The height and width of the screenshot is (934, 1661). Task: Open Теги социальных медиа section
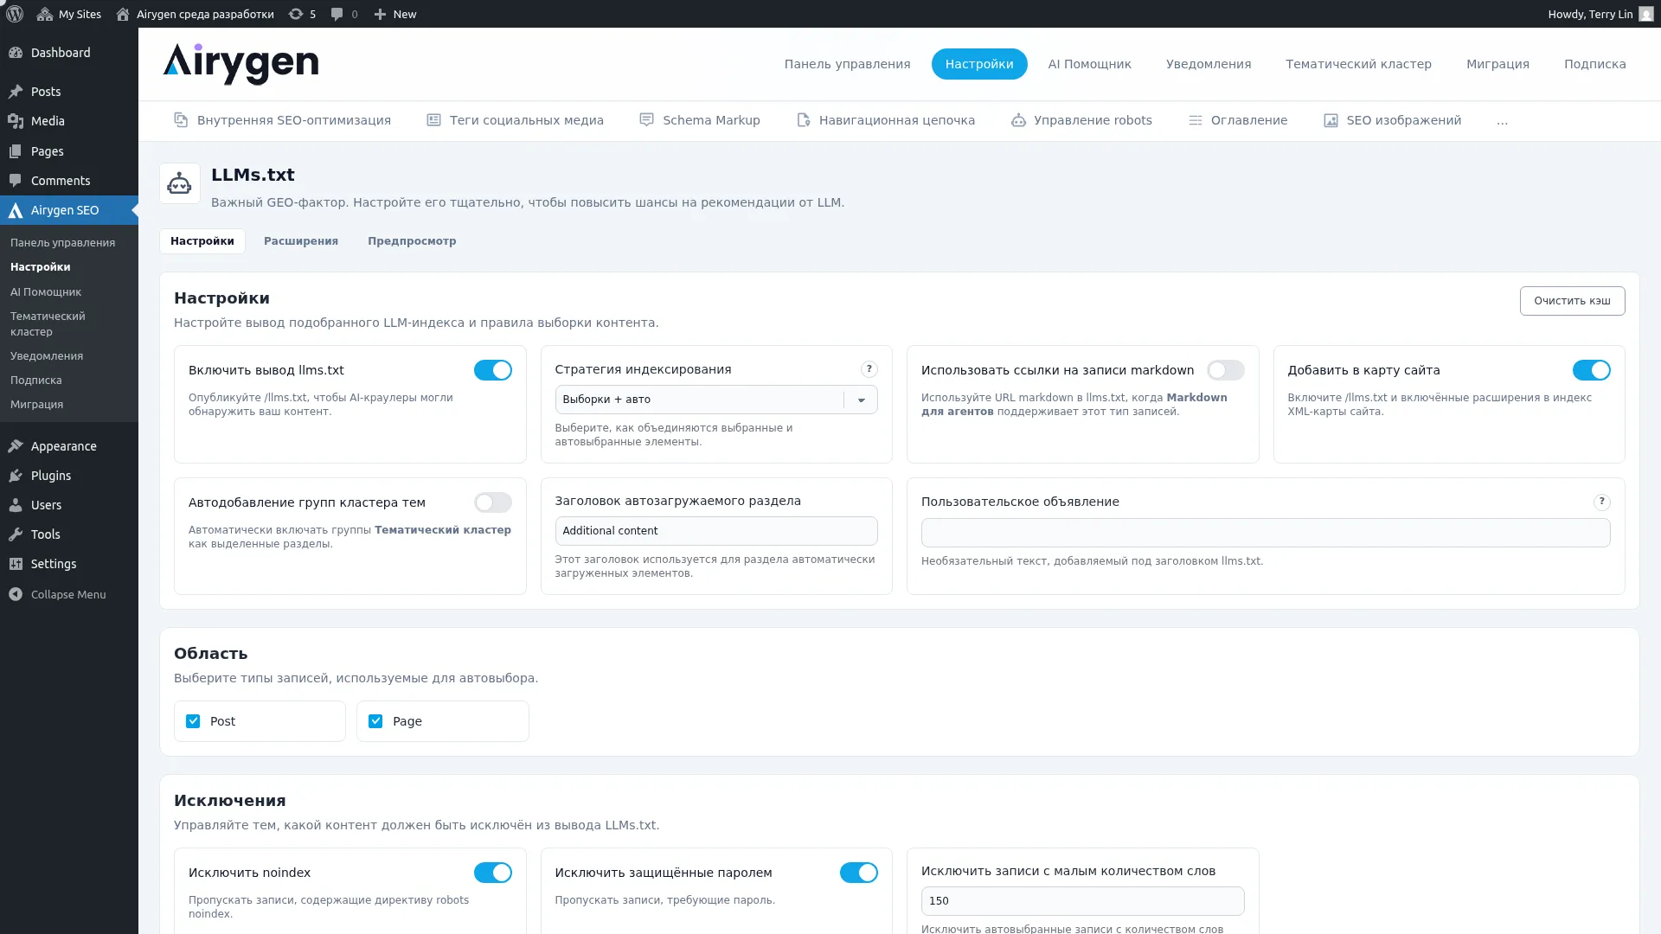click(x=515, y=120)
